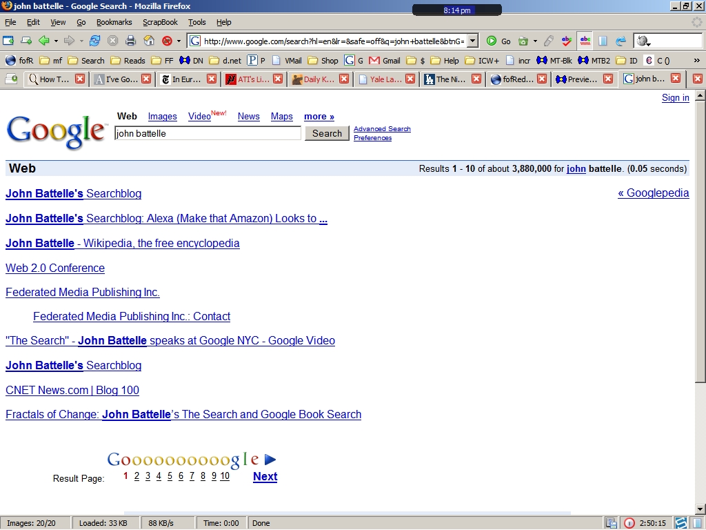Click the abc check-mark spell icon
Viewport: 706px width, 530px height.
[x=567, y=41]
